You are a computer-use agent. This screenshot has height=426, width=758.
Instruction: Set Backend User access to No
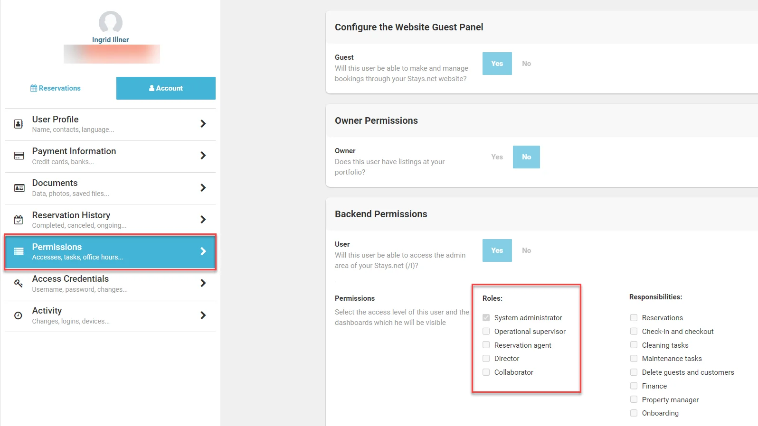click(x=526, y=250)
